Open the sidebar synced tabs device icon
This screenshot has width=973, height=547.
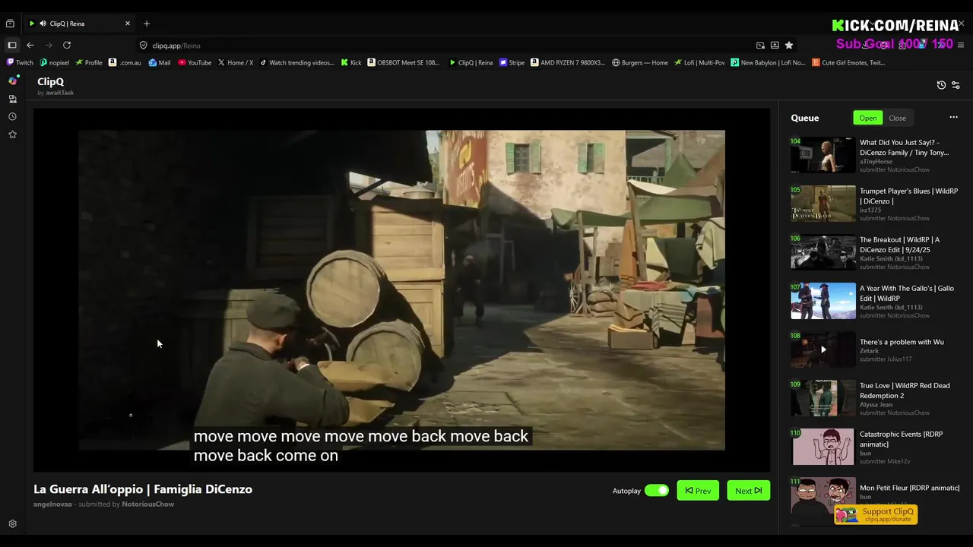click(x=12, y=99)
